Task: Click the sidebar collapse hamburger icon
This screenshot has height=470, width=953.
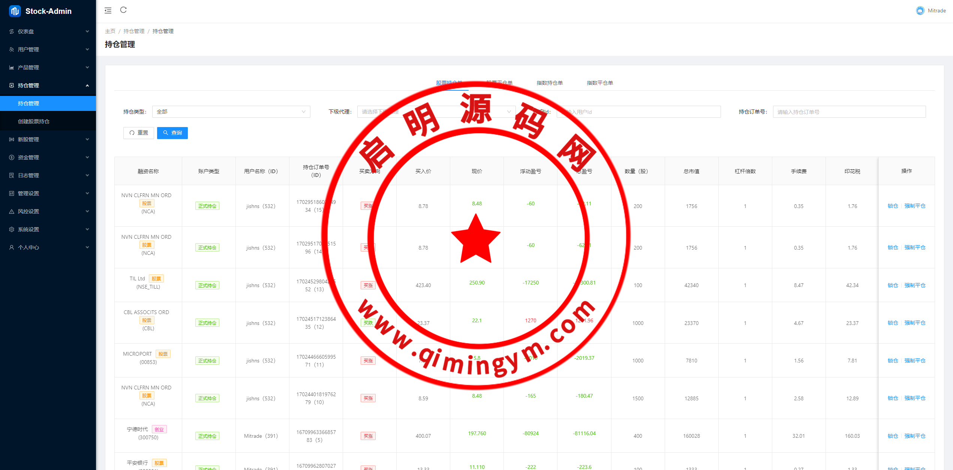Action: [x=108, y=10]
